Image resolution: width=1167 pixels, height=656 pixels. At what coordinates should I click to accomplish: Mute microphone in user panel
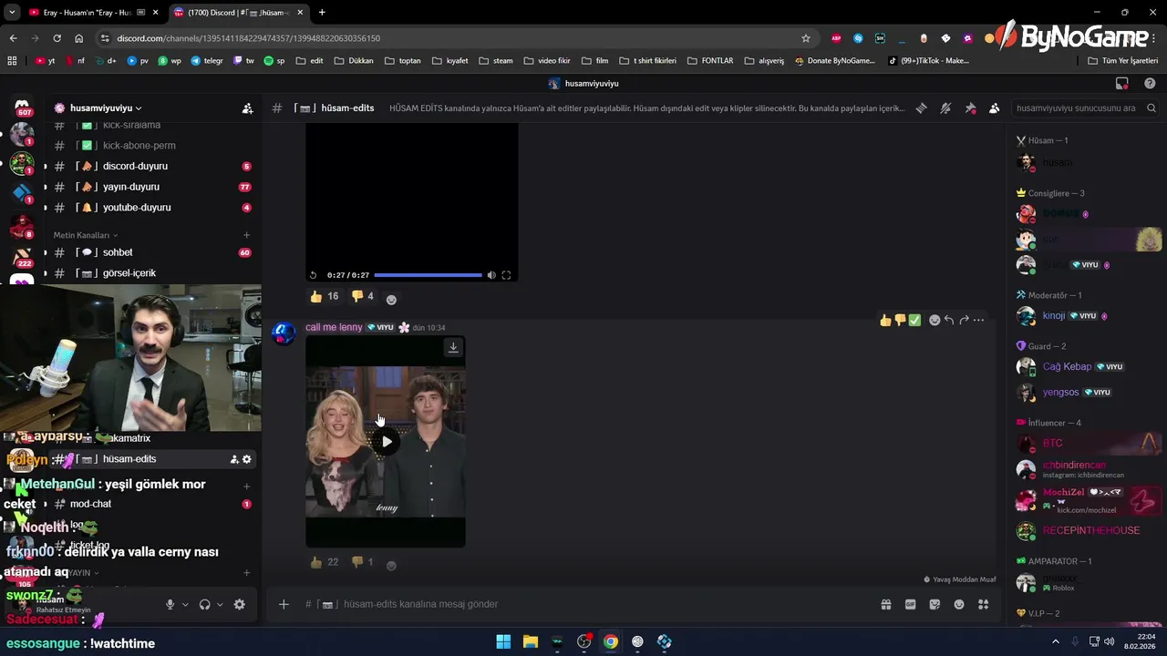(x=170, y=604)
